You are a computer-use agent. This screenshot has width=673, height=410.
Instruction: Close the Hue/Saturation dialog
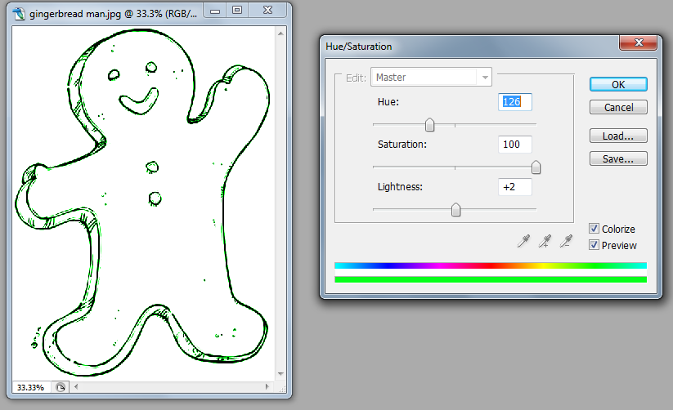tap(638, 42)
